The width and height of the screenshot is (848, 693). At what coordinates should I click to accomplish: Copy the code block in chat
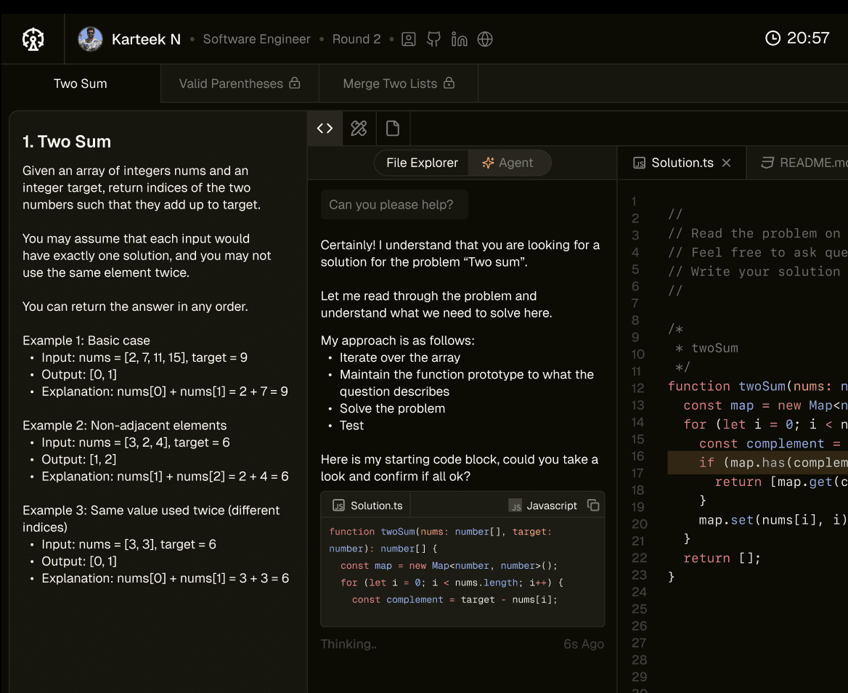pyautogui.click(x=593, y=506)
